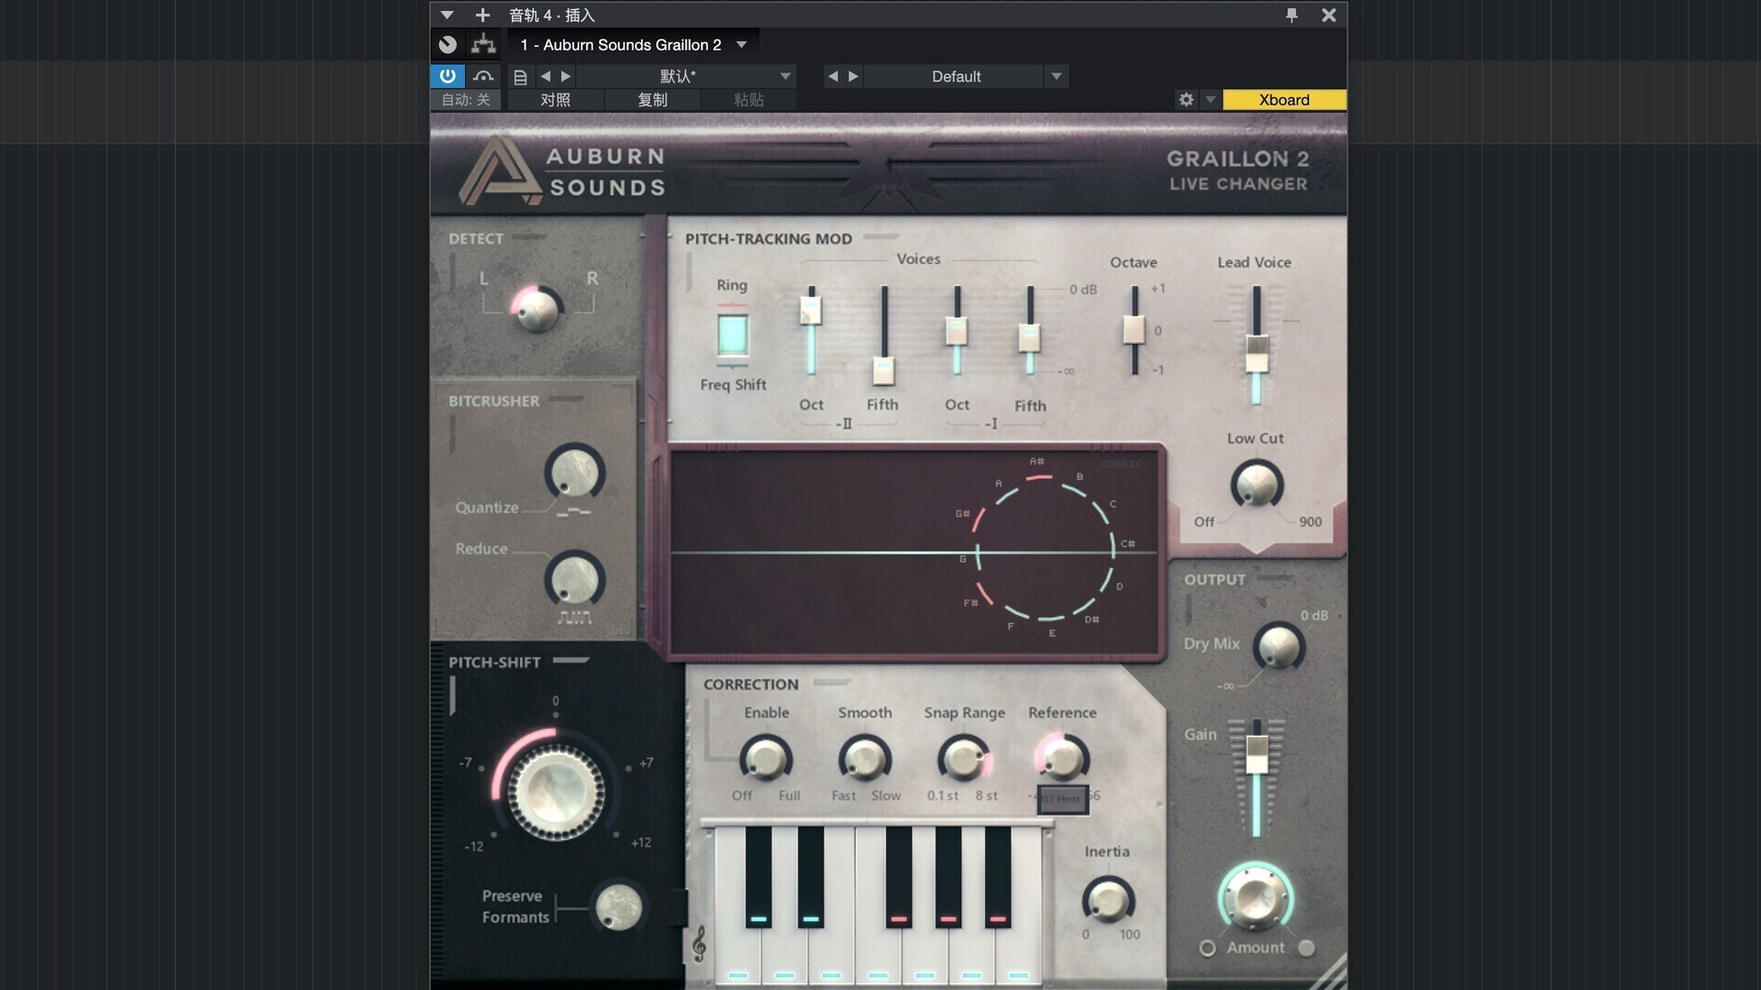
Task: Click the 复制 copy button
Action: [x=652, y=99]
